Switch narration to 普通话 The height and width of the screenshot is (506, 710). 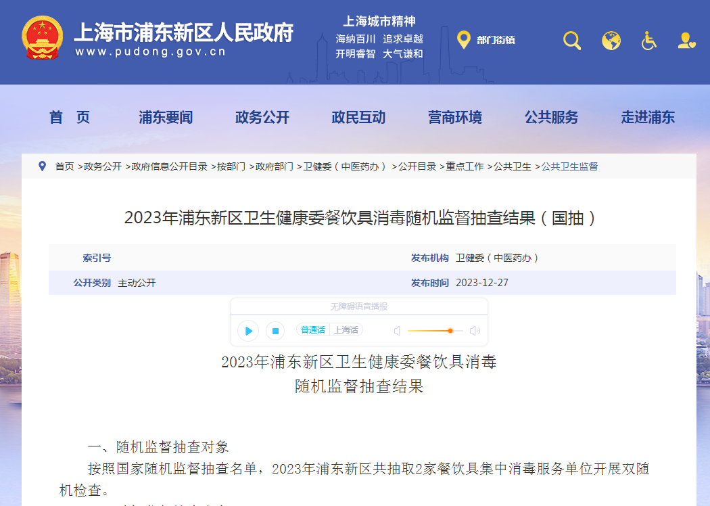point(313,330)
